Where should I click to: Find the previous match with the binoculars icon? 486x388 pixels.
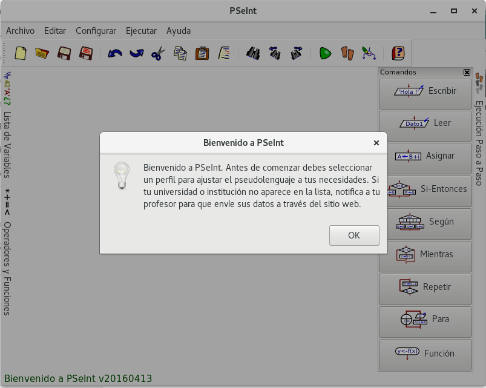275,53
